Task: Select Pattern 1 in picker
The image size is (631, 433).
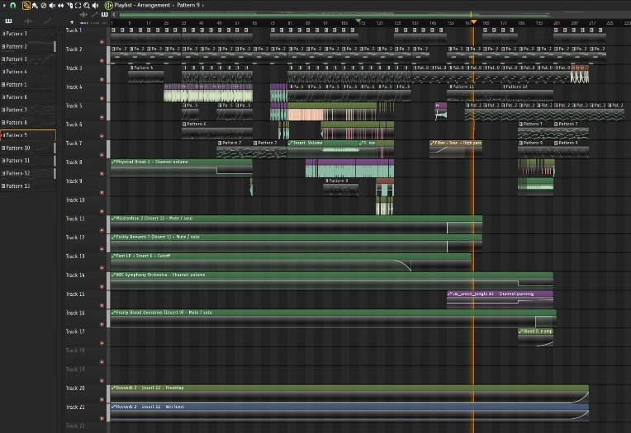Action: (28, 34)
